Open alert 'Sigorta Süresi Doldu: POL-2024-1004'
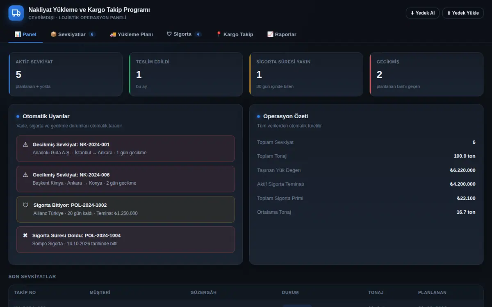This screenshot has height=307, width=492. click(x=125, y=239)
